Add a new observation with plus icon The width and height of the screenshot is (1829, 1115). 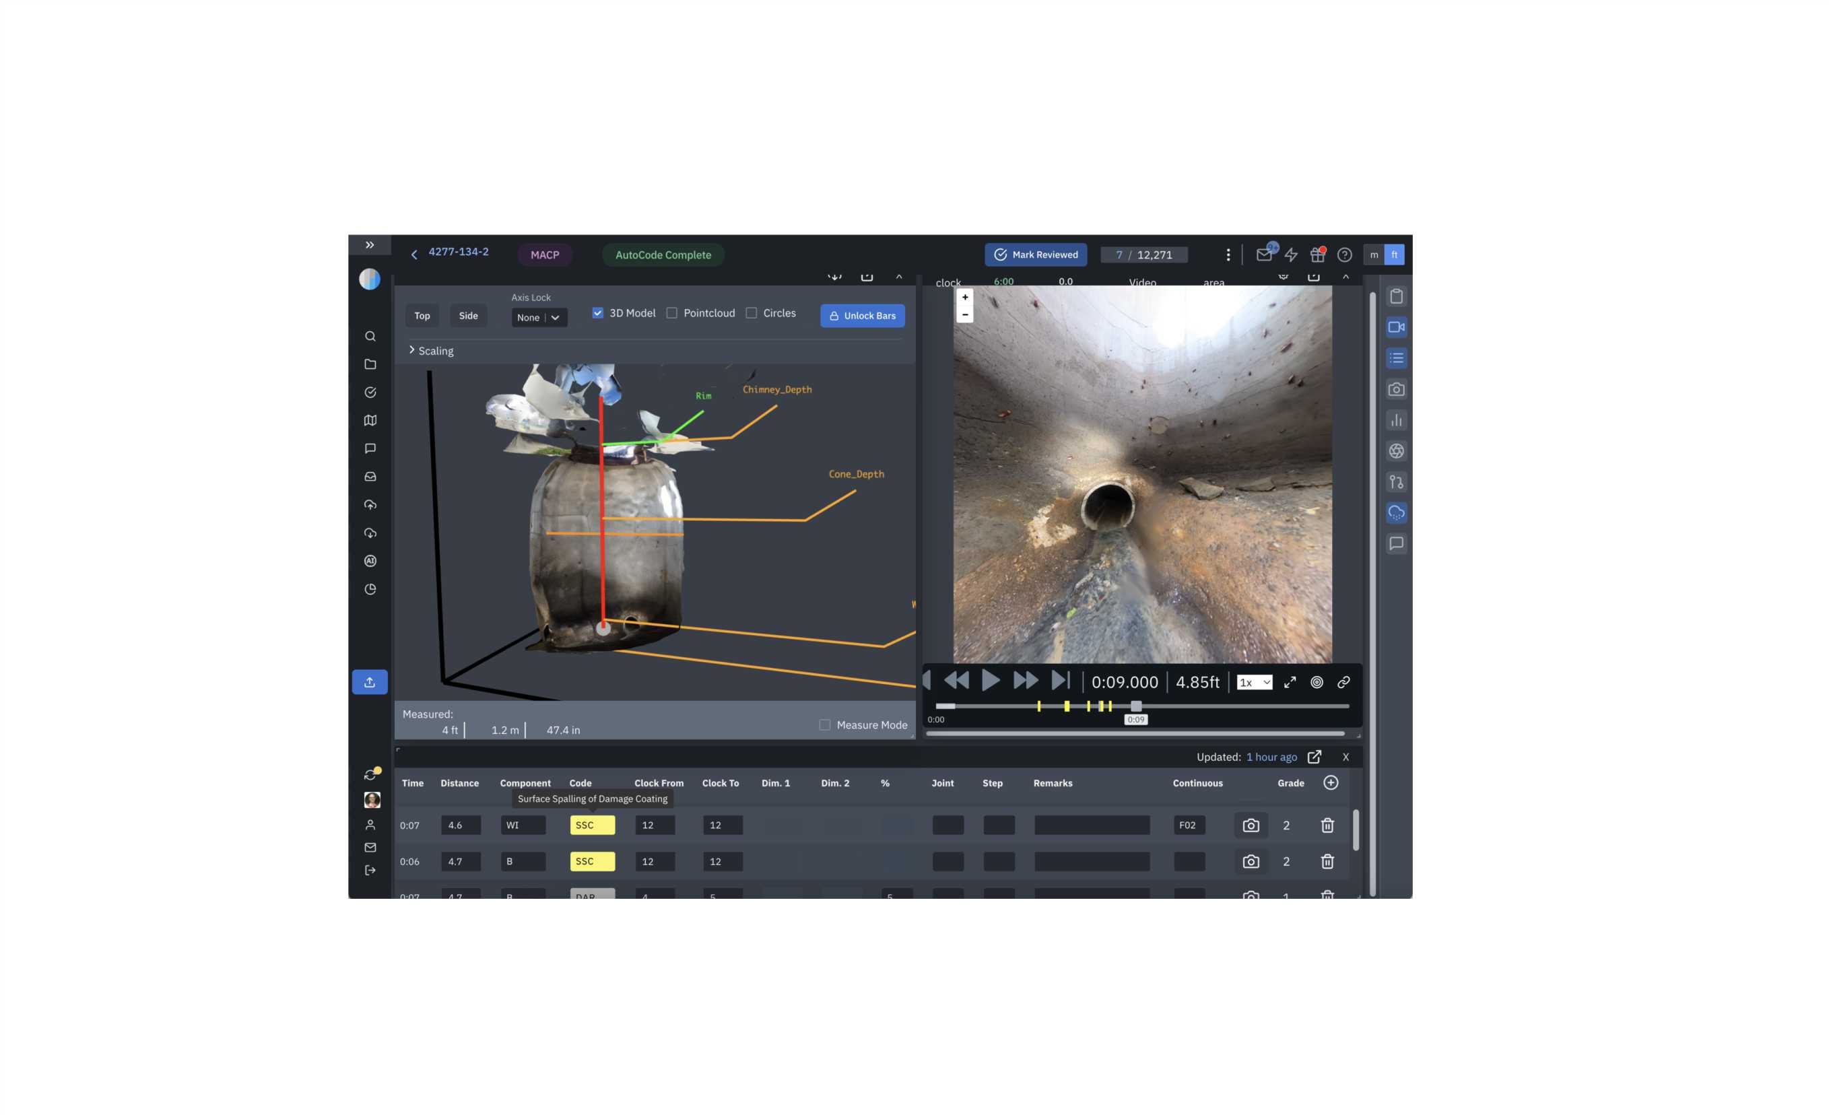1330,782
